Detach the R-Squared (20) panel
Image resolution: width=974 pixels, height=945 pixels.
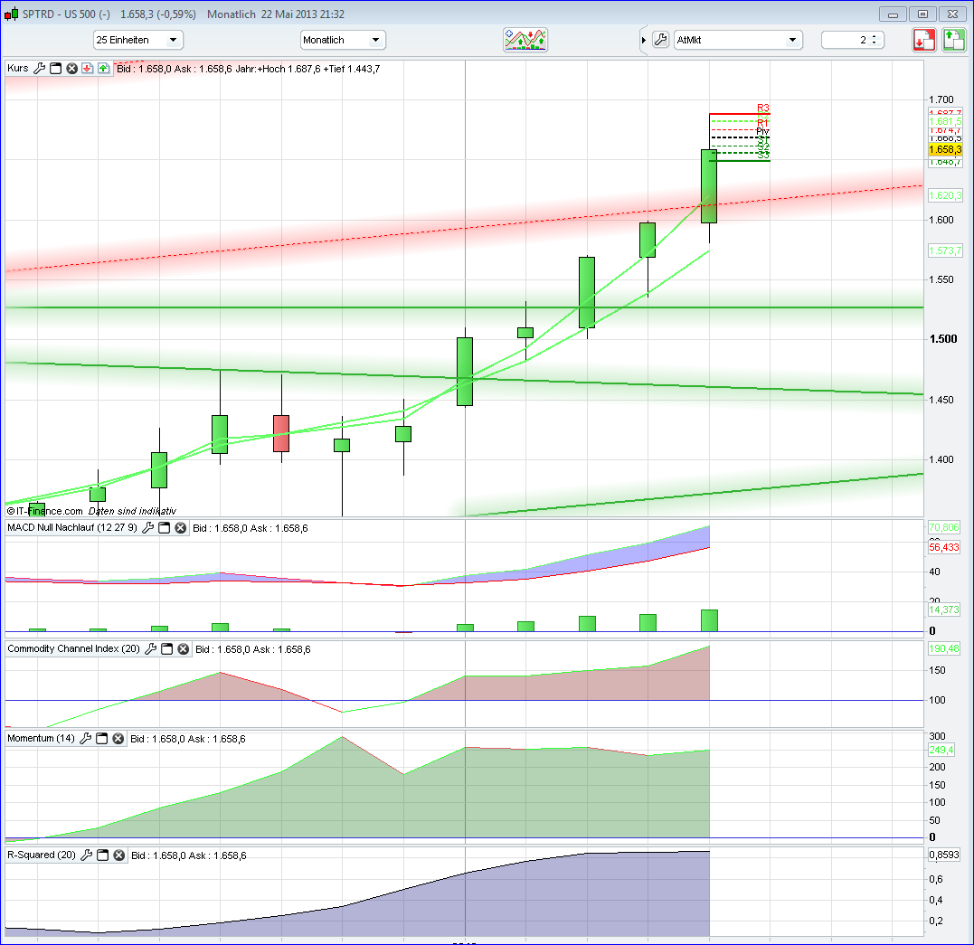click(102, 855)
